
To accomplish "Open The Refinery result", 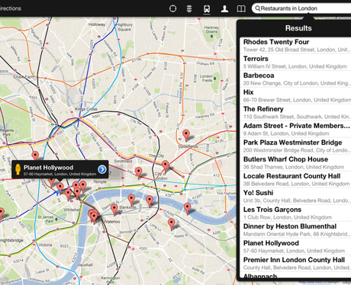I will [x=295, y=112].
